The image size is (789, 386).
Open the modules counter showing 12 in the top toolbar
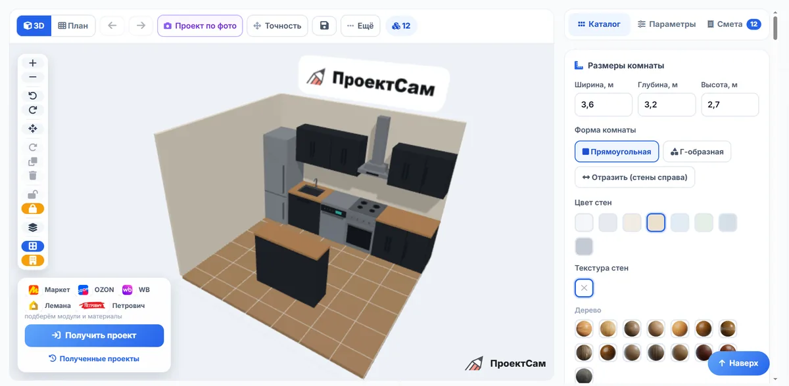(401, 26)
